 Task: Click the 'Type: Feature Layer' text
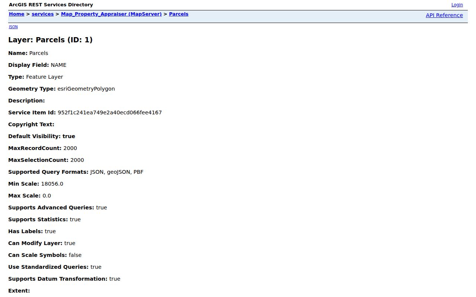(36, 77)
